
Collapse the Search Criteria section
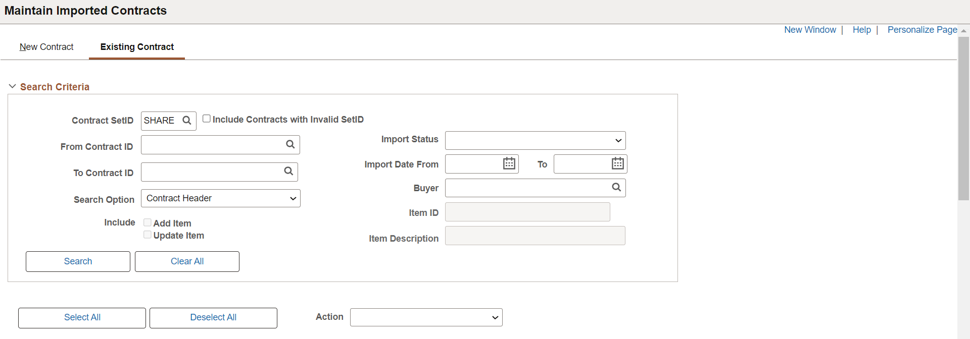click(13, 87)
